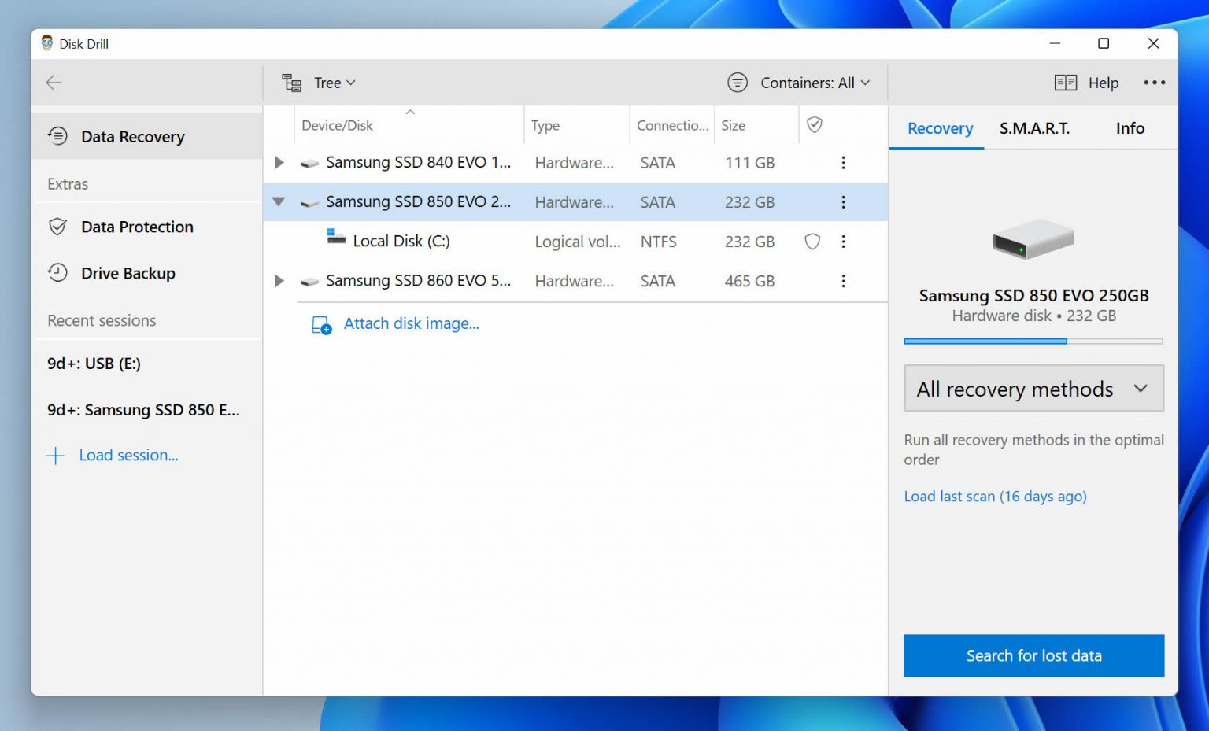Click the Data Recovery sidebar icon

[x=57, y=136]
